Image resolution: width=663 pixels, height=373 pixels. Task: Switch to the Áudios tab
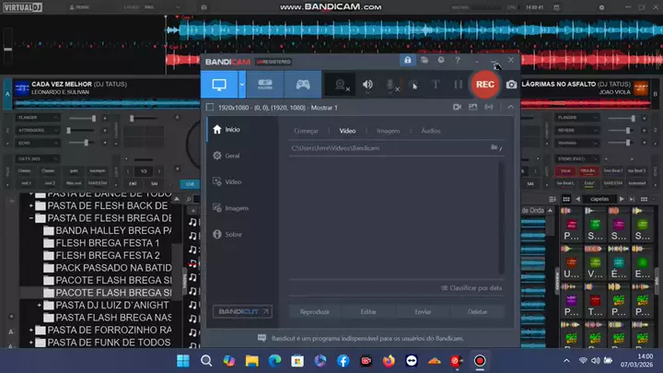coord(430,132)
